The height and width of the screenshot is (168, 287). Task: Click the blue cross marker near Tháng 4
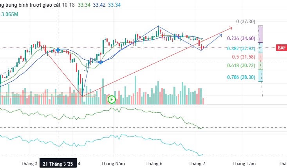point(101,62)
